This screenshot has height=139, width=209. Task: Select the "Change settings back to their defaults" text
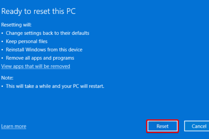[47, 33]
